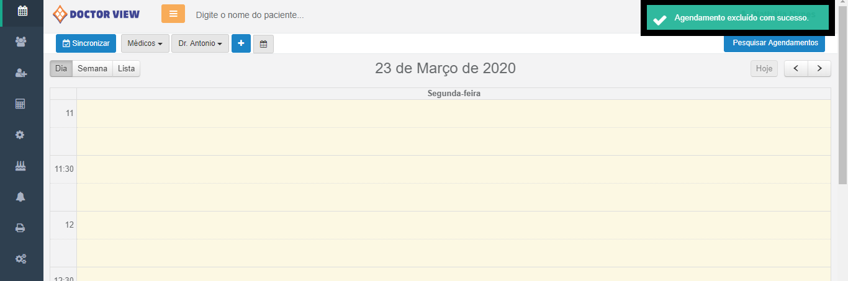Open the birthday cake sidebar icon

pyautogui.click(x=22, y=166)
